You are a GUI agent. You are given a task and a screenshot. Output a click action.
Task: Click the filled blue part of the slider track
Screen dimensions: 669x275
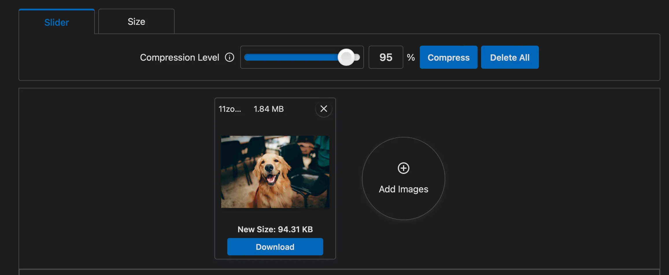pyautogui.click(x=289, y=57)
